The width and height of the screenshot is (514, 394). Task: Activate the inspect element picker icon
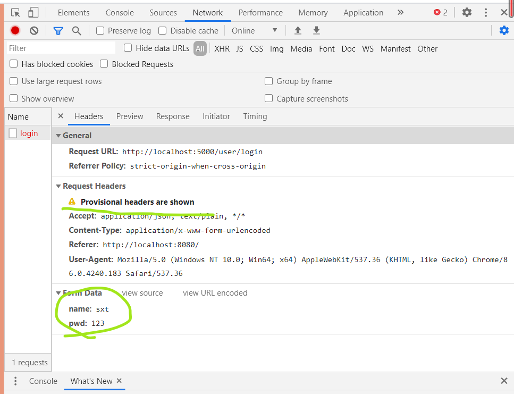15,13
